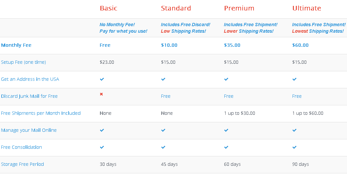Click Premium's Manage Mail Online checkmark
This screenshot has width=347, height=174.
point(226,130)
